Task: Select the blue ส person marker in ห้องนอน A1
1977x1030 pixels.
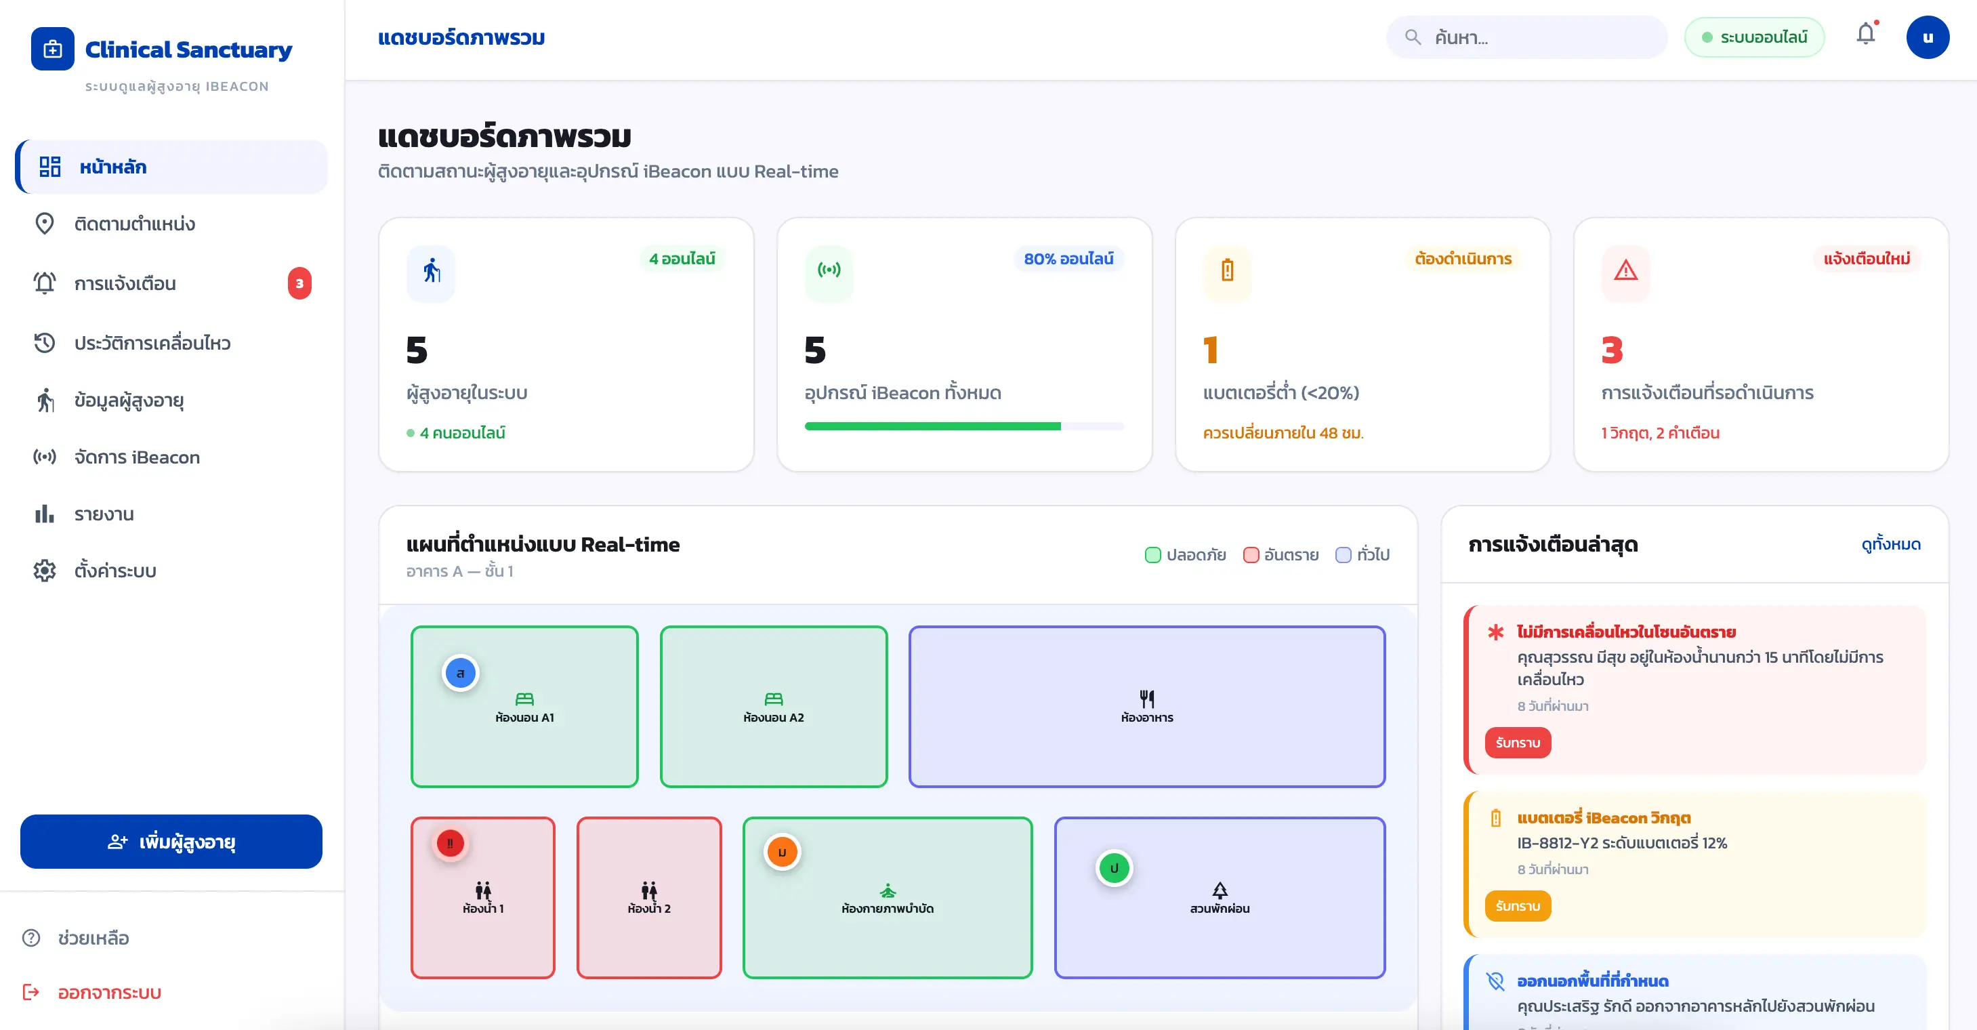Action: coord(461,673)
